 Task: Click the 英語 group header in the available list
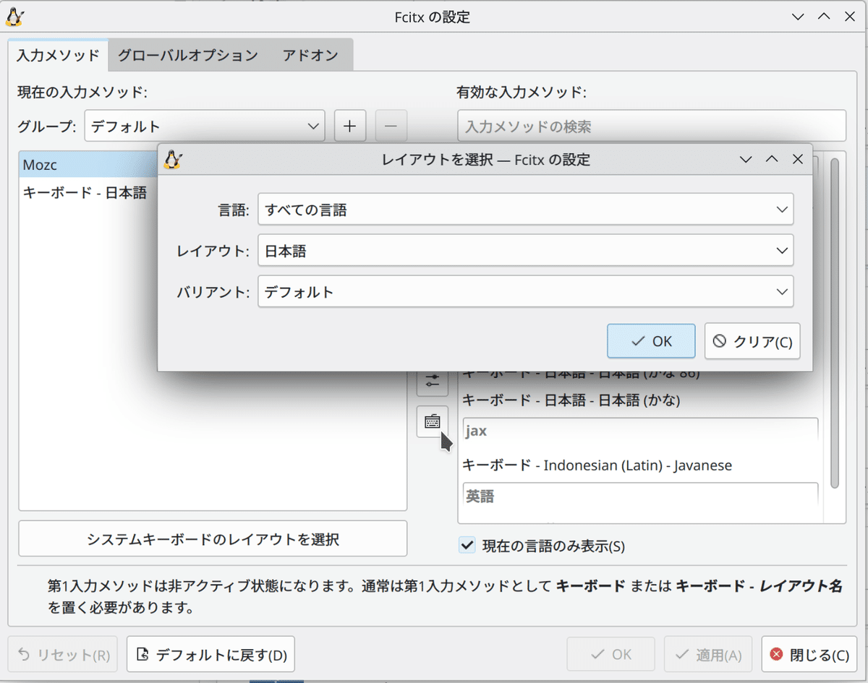[x=640, y=497]
